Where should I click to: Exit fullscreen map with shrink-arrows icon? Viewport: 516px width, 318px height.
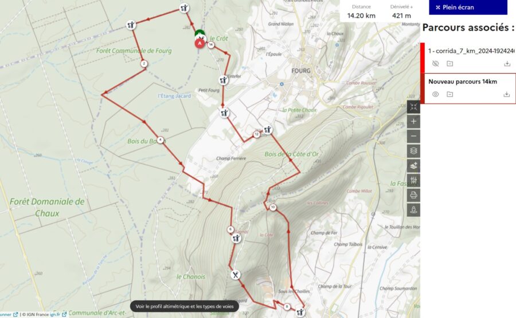tap(413, 106)
